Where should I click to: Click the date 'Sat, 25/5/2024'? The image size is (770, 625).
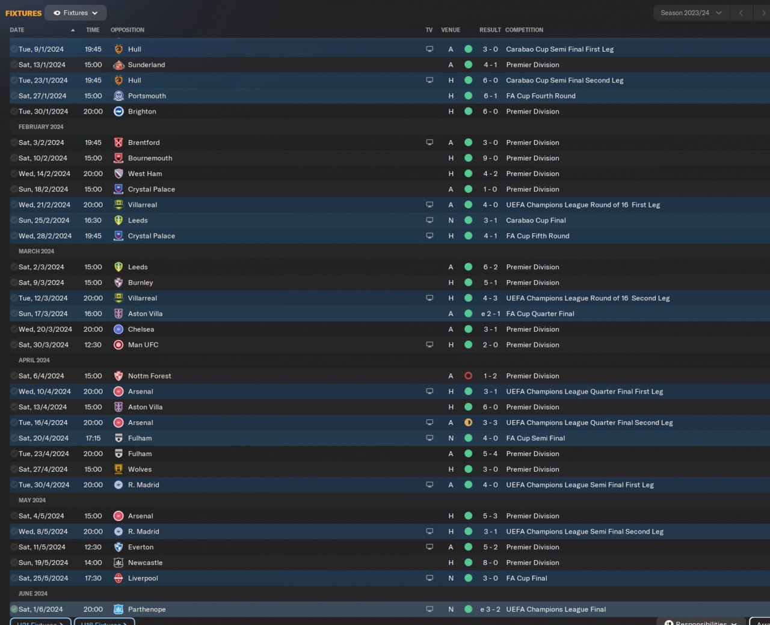(43, 579)
